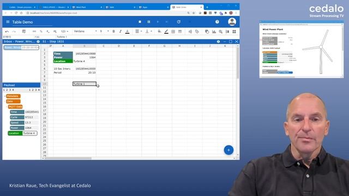Open the speed settings clock icon
The height and width of the screenshot is (196, 349).
(x=179, y=22)
